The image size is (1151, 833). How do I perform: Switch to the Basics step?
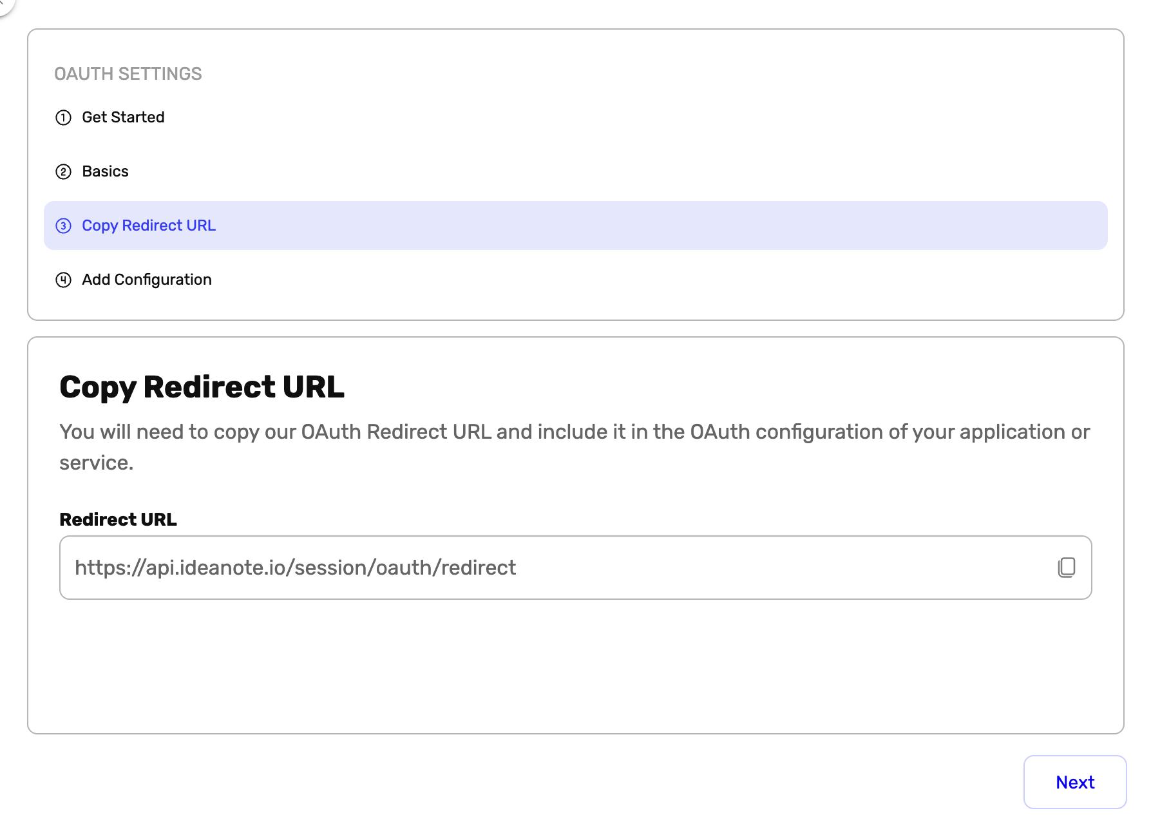coord(105,171)
